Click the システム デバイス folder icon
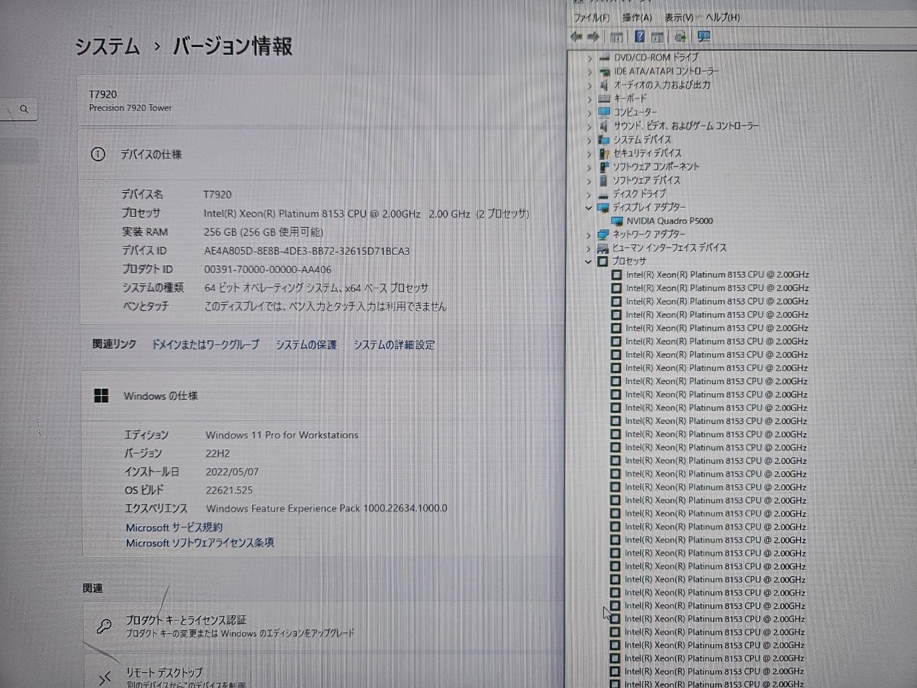917x688 pixels. click(604, 140)
